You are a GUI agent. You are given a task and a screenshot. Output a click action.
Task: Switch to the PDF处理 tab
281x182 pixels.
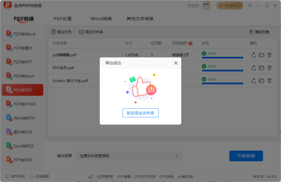63,19
